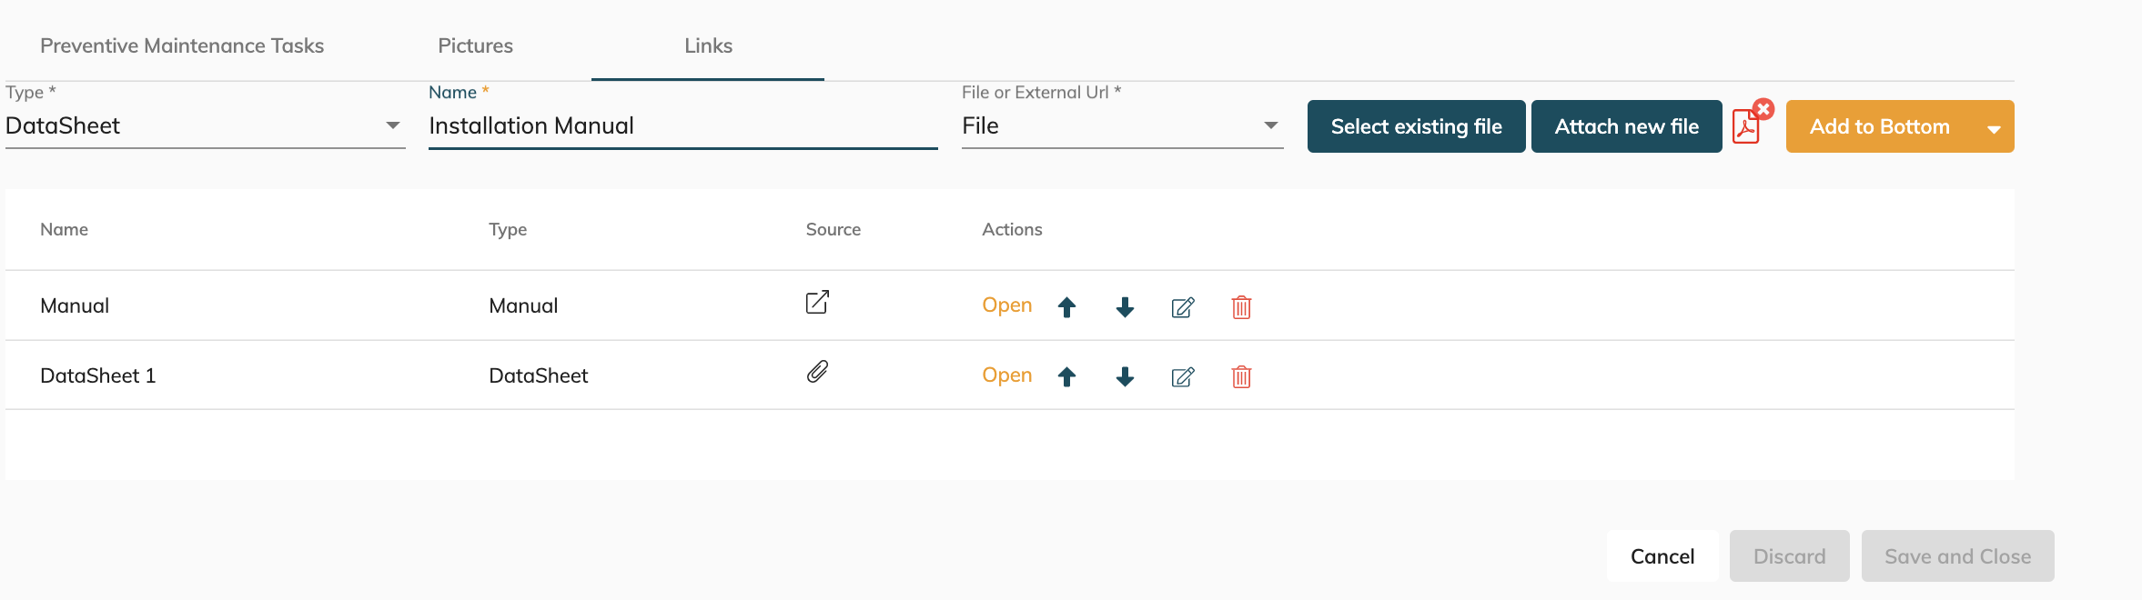
Task: Move DataSheet 1 row down
Action: pos(1125,376)
